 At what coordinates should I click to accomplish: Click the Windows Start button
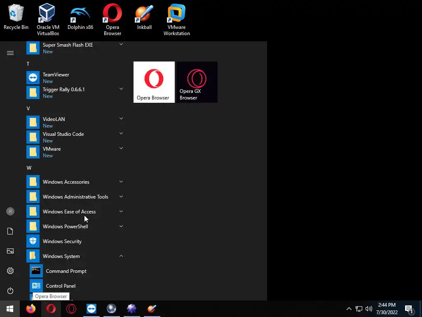(10, 309)
